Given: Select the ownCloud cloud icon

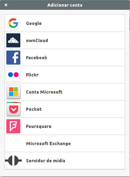Looking at the screenshot, I should (13, 40).
